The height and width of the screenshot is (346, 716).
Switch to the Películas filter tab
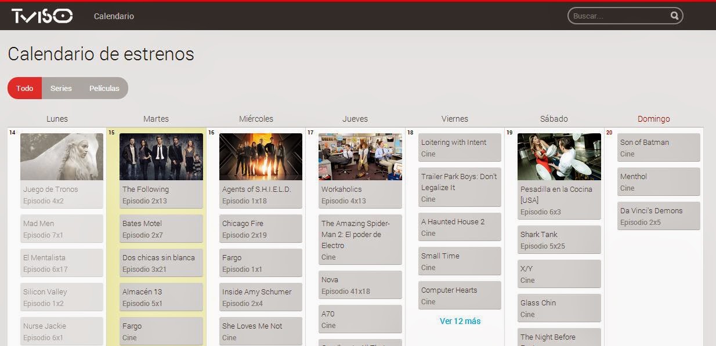click(104, 88)
